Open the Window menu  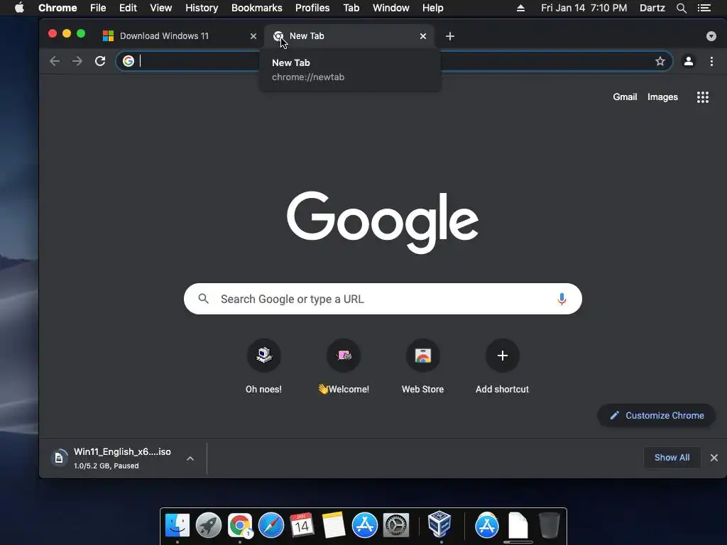[391, 8]
